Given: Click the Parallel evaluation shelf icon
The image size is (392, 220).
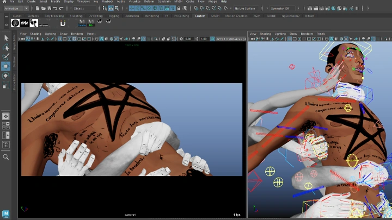Looking at the screenshot, I should pos(82,23).
